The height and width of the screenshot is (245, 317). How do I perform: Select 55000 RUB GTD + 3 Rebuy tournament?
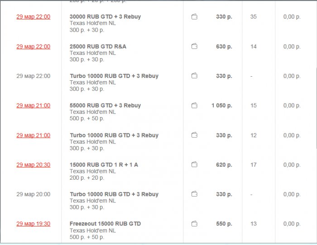105,105
